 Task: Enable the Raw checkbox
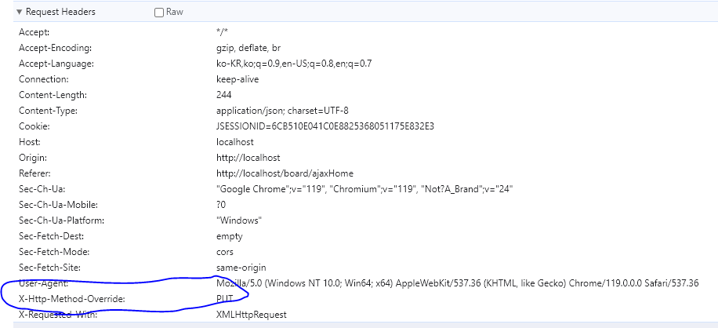pos(159,13)
